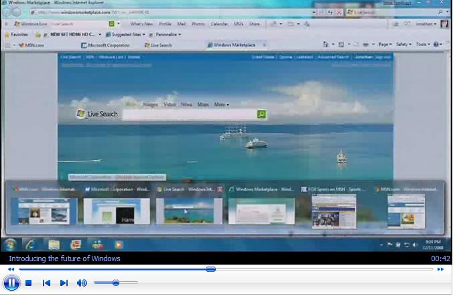
Task: Select the Live Search window thumbnail preview
Action: pos(189,212)
